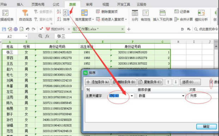Switch to the 审阅 ribbon tab
Image resolution: width=219 pixels, height=136 pixels.
click(x=89, y=4)
